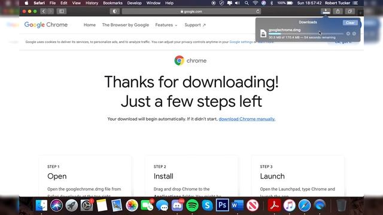Reveal googlechrome.dmg in Finder with the magnifier
The width and height of the screenshot is (383, 215).
click(x=354, y=33)
